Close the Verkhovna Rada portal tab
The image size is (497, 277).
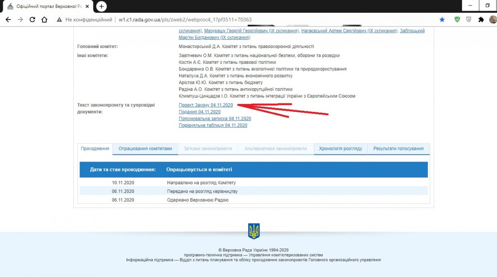88,7
